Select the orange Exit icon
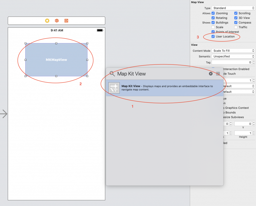The width and height of the screenshot is (256, 206). [x=66, y=21]
